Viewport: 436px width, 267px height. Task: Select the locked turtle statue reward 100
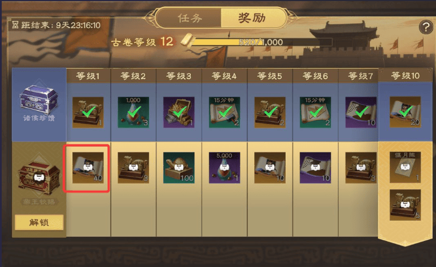[179, 168]
